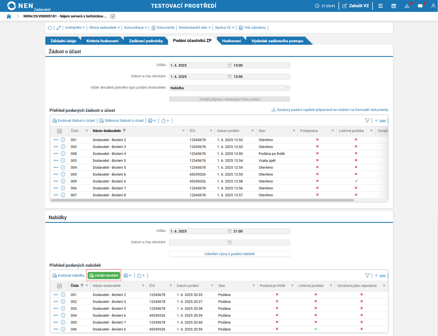This screenshot has height=336, width=438.
Task: Switch to the Zadávací podmínky tab
Action: [146, 41]
